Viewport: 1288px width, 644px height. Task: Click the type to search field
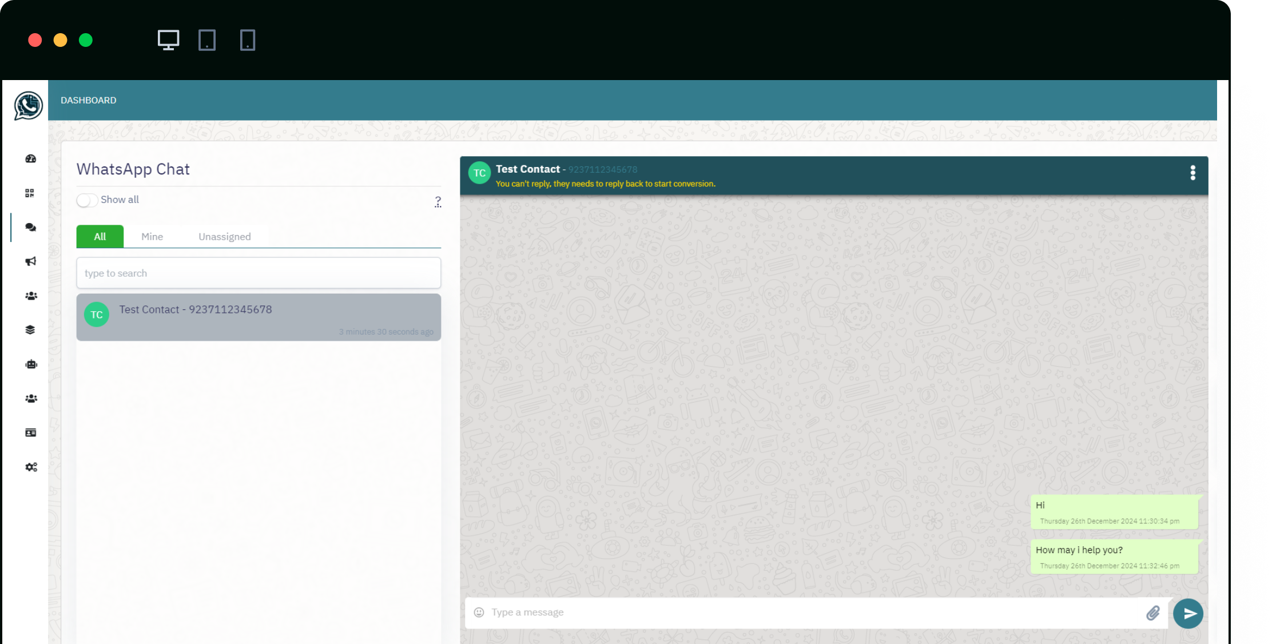[x=259, y=273]
